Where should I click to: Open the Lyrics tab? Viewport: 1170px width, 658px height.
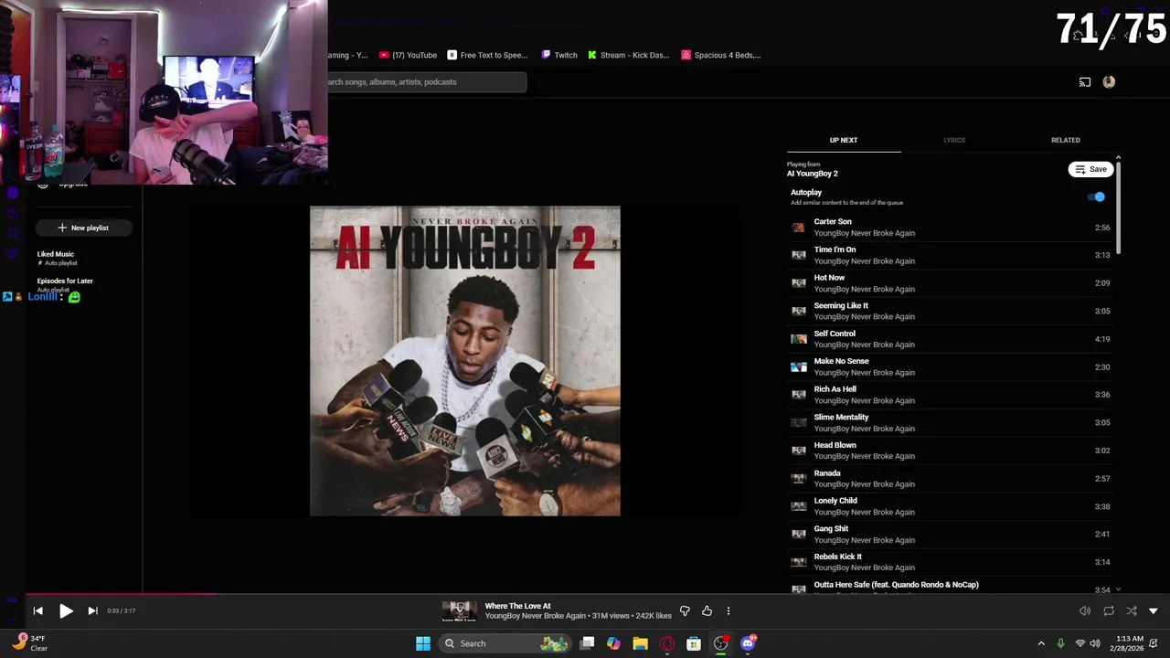pos(954,140)
